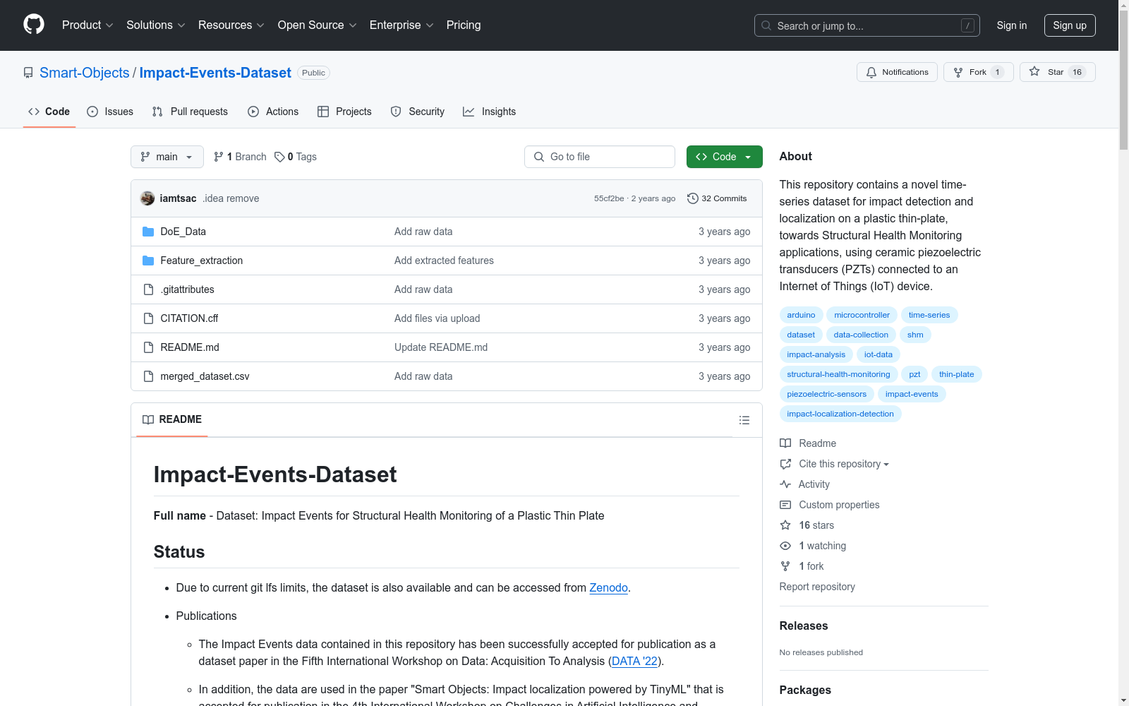The image size is (1129, 706).
Task: Click the Custom properties icon
Action: [x=785, y=505]
